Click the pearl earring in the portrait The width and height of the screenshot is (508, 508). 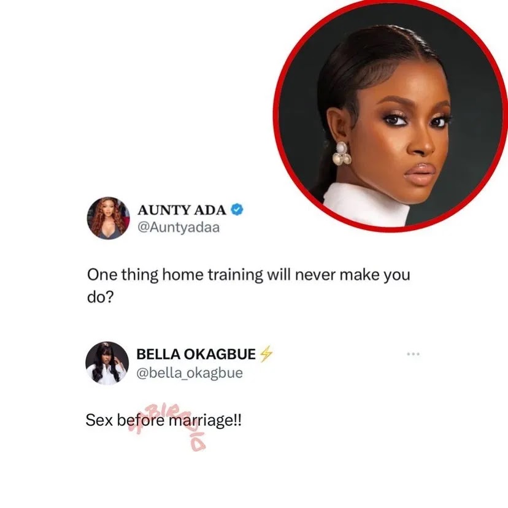pyautogui.click(x=342, y=153)
